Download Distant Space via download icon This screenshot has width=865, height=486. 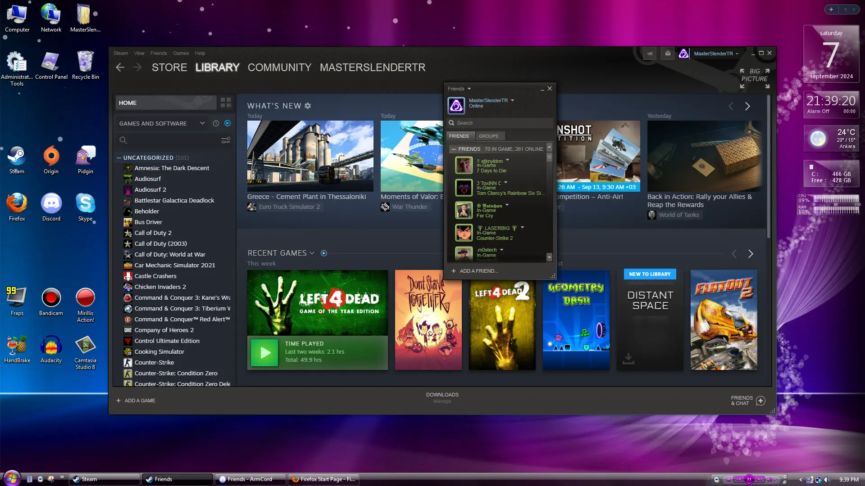pyautogui.click(x=628, y=359)
